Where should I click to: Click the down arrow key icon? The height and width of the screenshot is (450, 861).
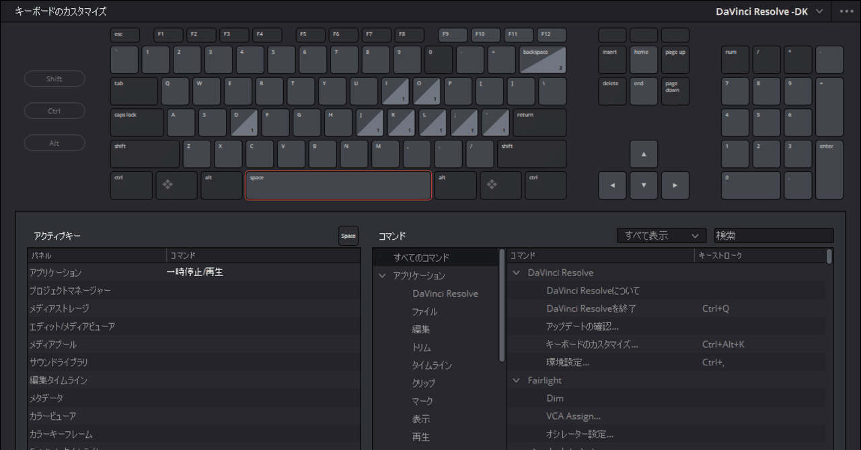click(644, 185)
